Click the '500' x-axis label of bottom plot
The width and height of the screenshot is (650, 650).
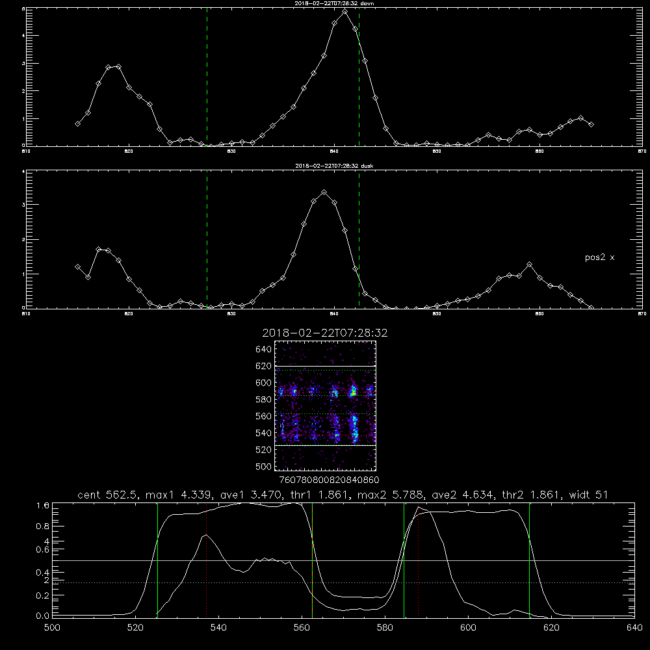coord(52,628)
